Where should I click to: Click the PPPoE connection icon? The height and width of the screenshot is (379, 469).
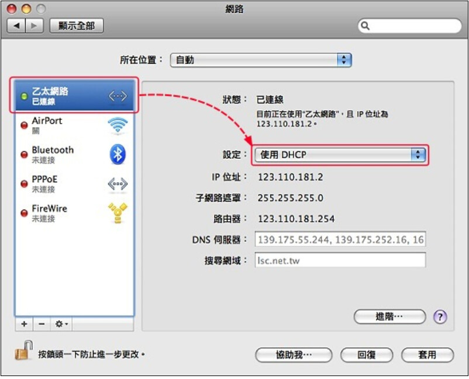(118, 184)
